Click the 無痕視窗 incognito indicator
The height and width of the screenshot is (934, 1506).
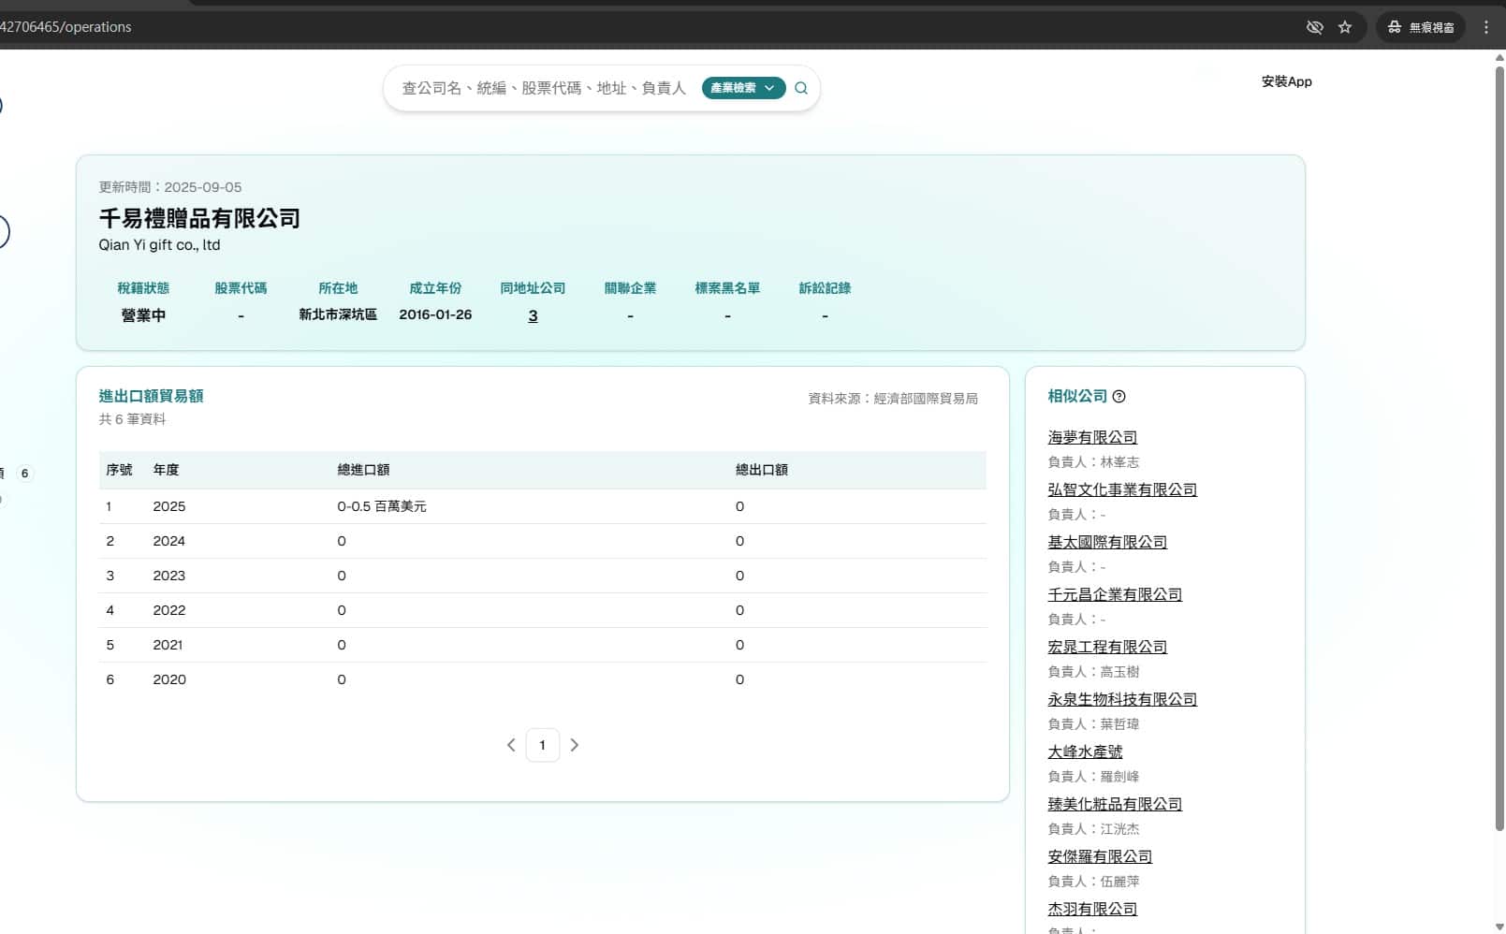point(1420,27)
